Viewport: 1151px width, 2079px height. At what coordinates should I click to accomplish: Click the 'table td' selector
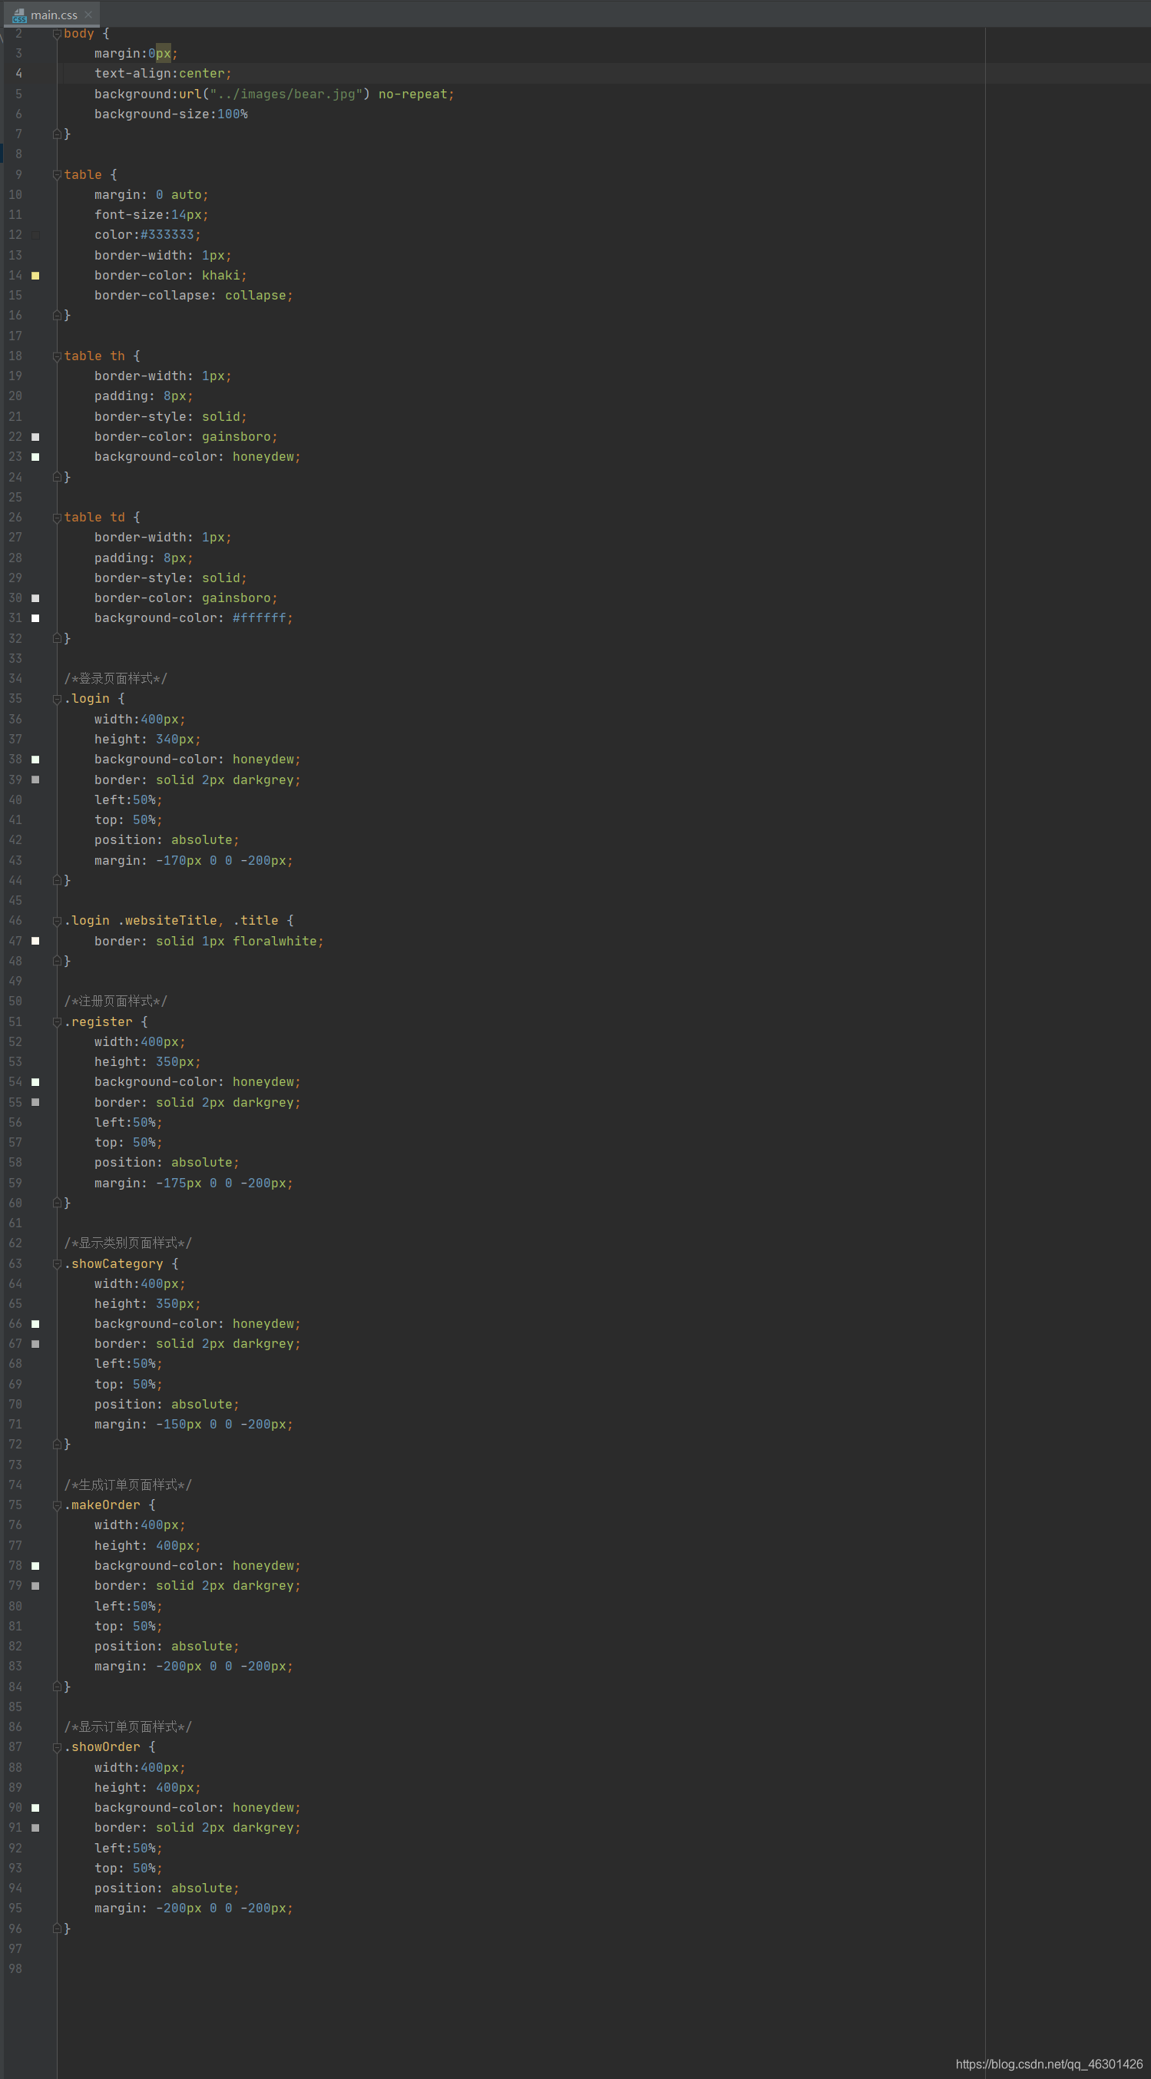94,518
